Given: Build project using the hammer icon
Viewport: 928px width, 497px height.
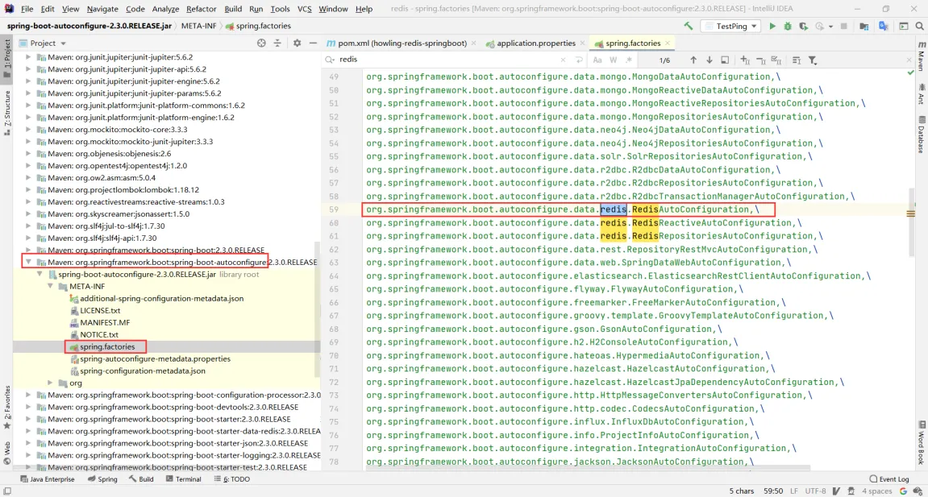Looking at the screenshot, I should [x=688, y=26].
